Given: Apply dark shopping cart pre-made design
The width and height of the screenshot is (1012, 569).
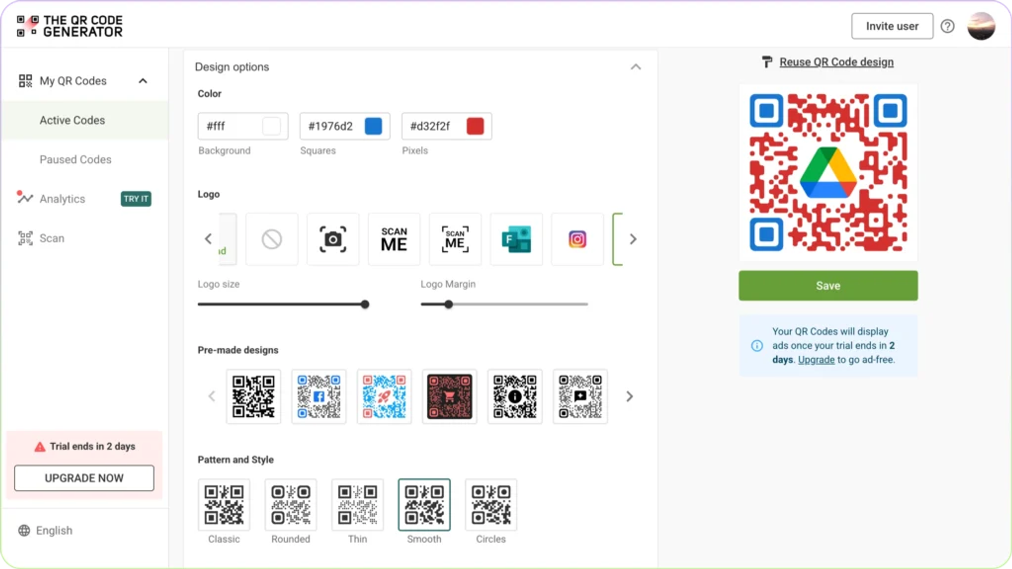Looking at the screenshot, I should pyautogui.click(x=450, y=396).
